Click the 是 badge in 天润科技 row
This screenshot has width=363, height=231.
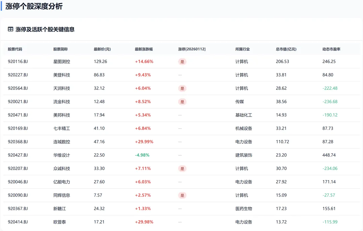point(182,88)
